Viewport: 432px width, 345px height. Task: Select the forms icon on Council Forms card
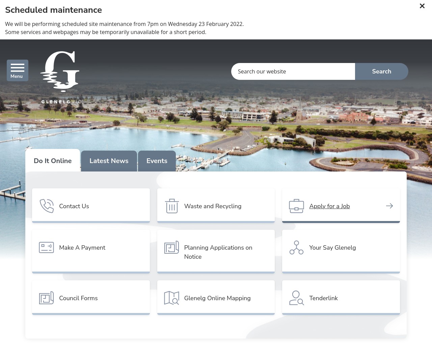tap(47, 298)
